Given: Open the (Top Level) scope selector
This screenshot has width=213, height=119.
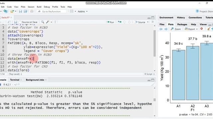Looking at the screenshot, I should click(x=15, y=74).
